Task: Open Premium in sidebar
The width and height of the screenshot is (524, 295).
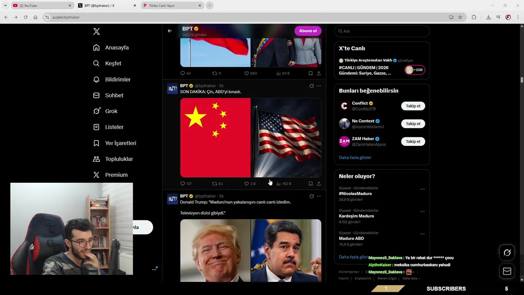Action: (110, 175)
